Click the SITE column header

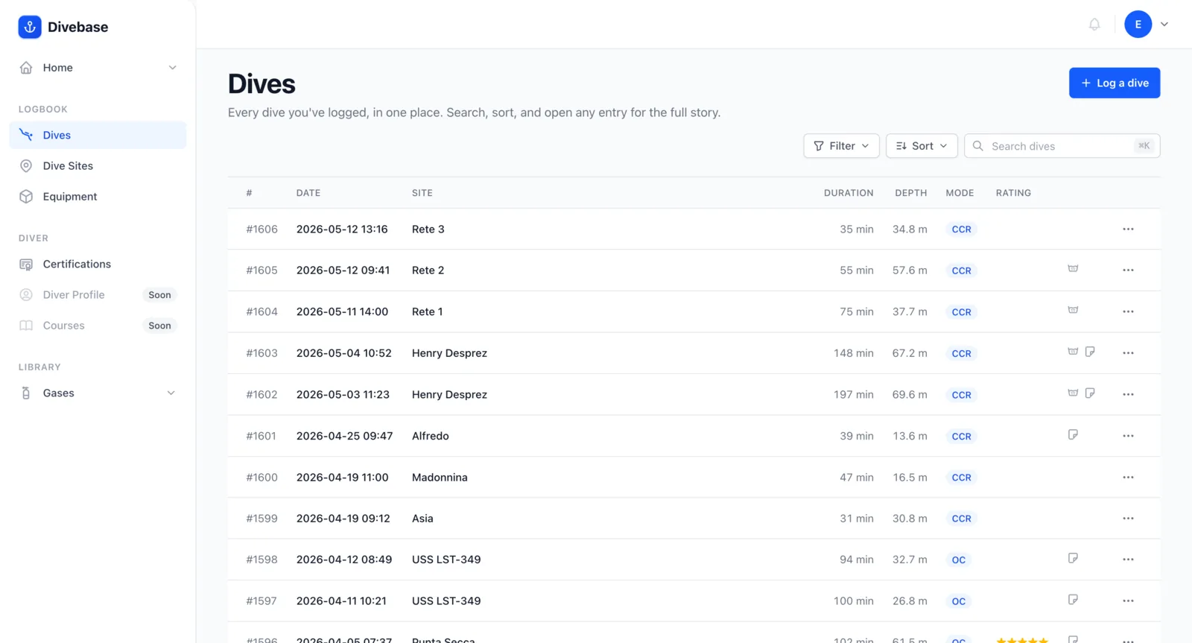coord(422,193)
